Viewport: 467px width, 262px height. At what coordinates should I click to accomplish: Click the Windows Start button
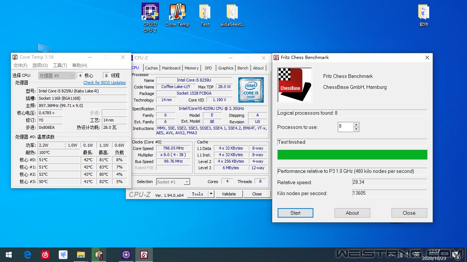[x=9, y=255]
